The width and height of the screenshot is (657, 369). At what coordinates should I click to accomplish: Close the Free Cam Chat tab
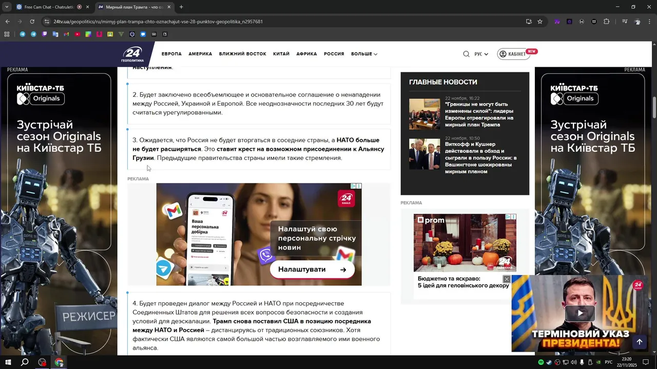point(87,7)
